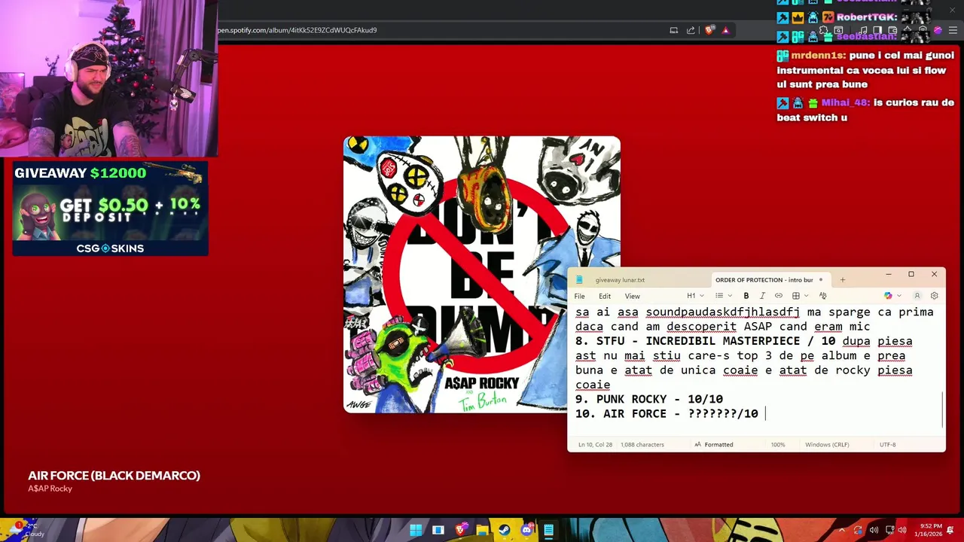Click the '10. AIR FORCE - ???????/10' line
The width and height of the screenshot is (964, 542).
coord(667,413)
